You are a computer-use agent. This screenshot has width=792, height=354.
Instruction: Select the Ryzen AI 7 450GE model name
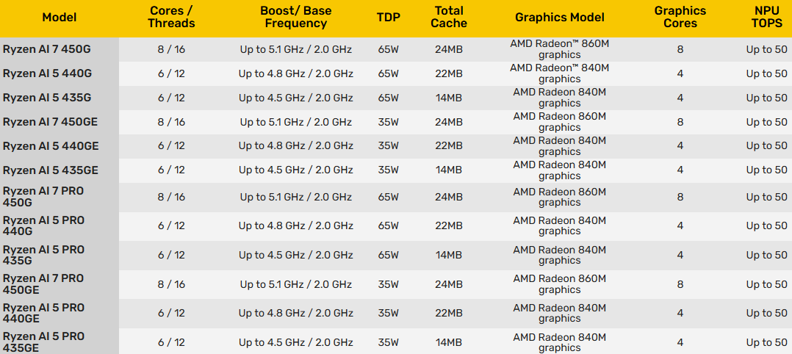tap(51, 122)
